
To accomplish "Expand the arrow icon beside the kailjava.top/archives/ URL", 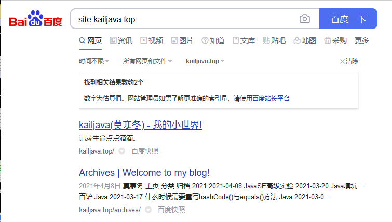I will point(148,210).
